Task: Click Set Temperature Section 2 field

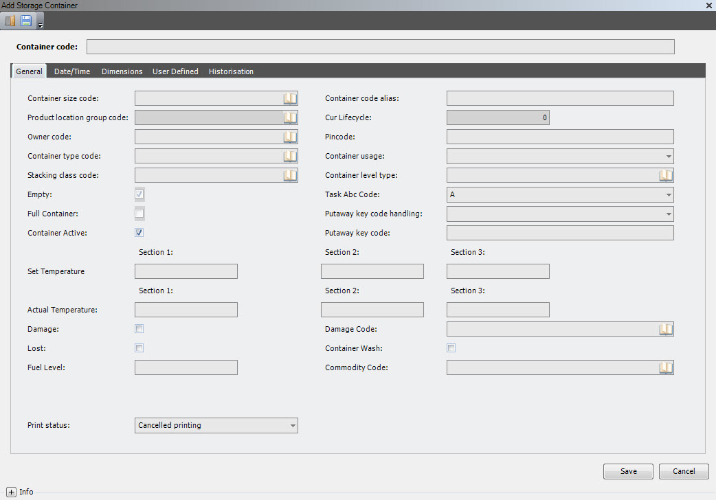Action: point(372,271)
